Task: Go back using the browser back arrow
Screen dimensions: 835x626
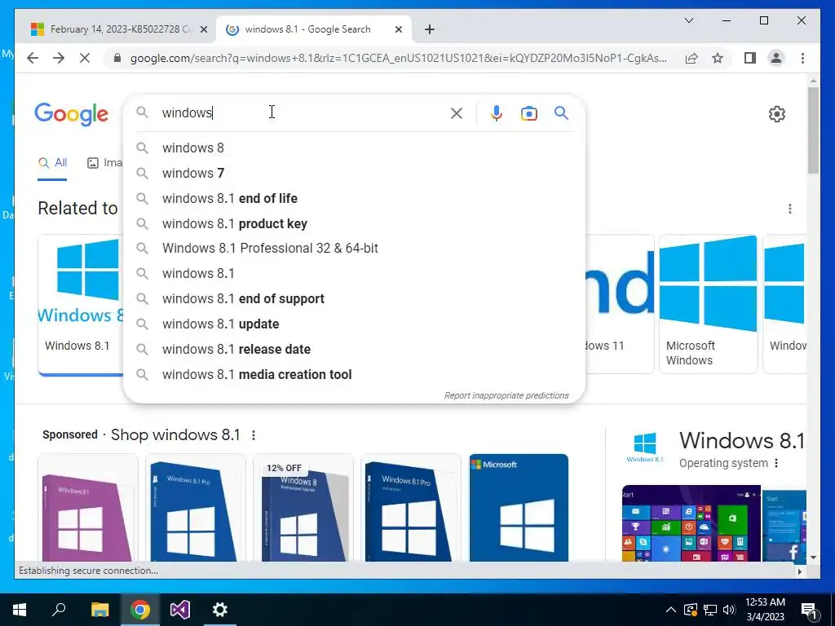Action: click(33, 58)
